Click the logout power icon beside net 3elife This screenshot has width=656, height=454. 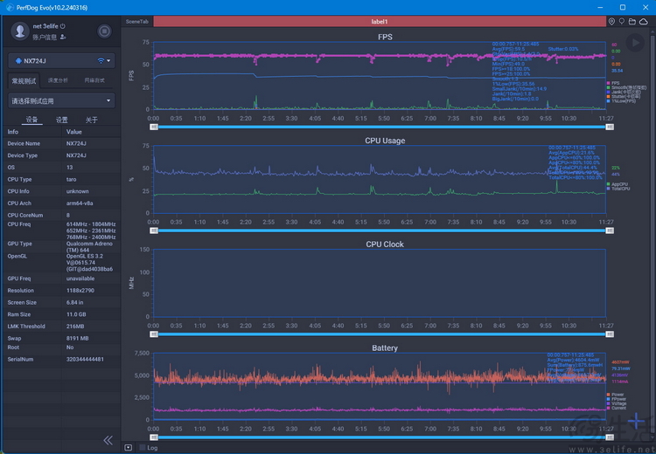[x=63, y=26]
